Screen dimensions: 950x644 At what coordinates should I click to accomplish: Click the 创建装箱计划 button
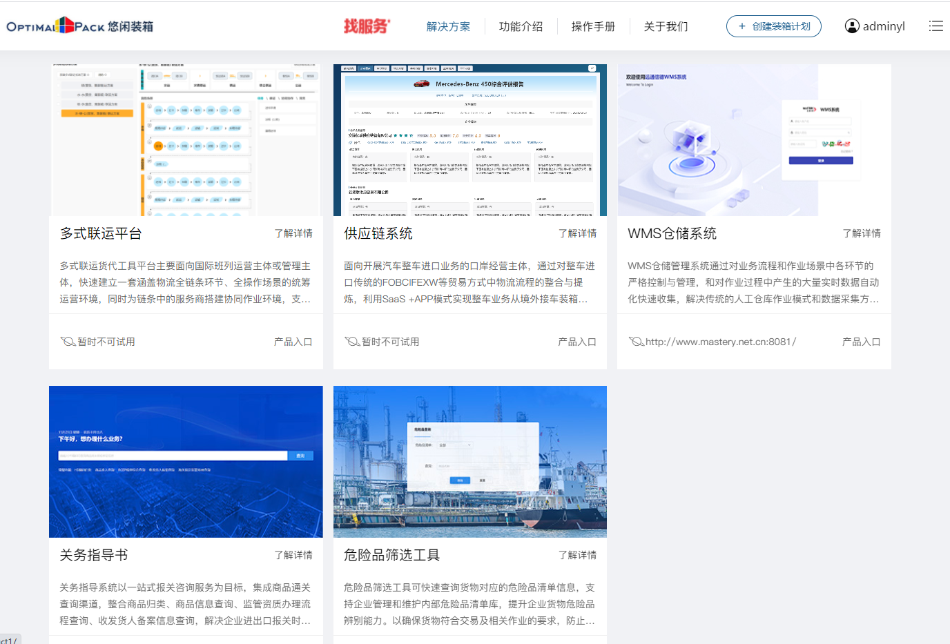pyautogui.click(x=773, y=26)
